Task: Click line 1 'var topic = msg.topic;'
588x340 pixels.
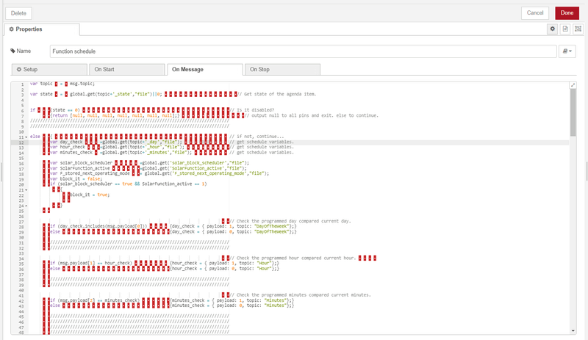Action: coord(62,84)
